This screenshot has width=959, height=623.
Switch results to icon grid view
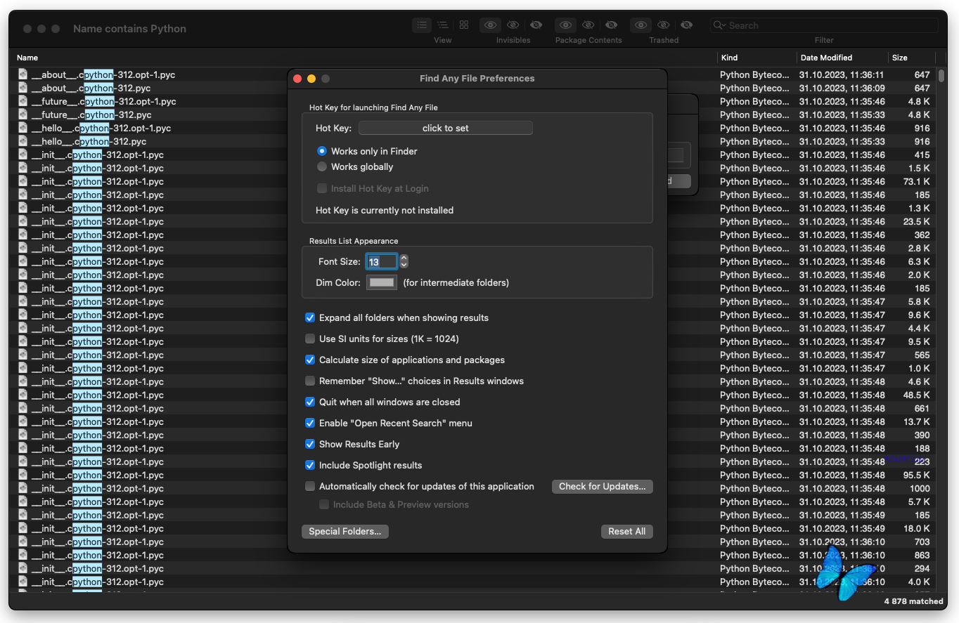pyautogui.click(x=464, y=25)
